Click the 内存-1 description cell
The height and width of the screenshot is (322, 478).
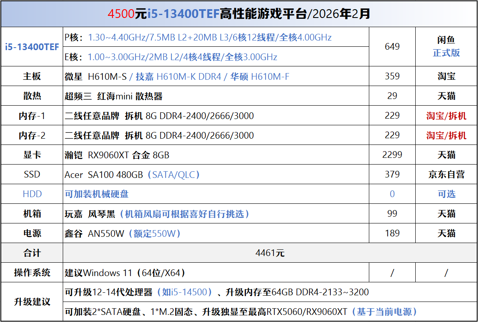(216, 115)
